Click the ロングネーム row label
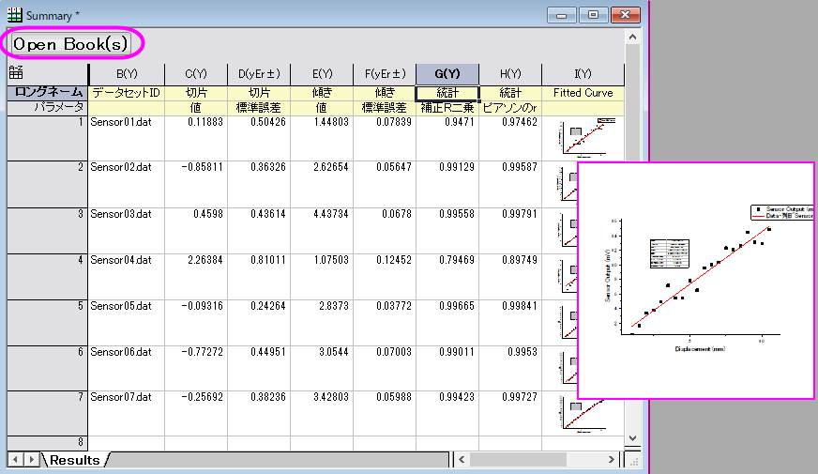 [x=48, y=92]
